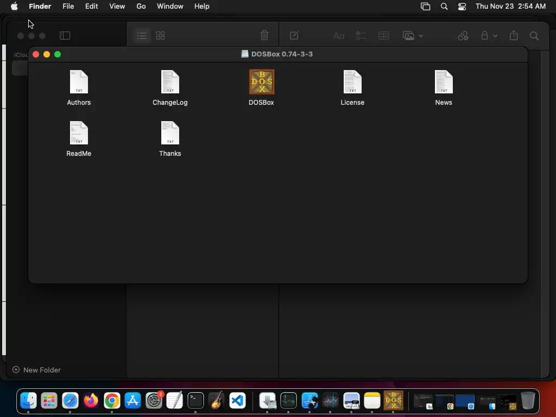
Task: Select the License text file
Action: point(352,82)
